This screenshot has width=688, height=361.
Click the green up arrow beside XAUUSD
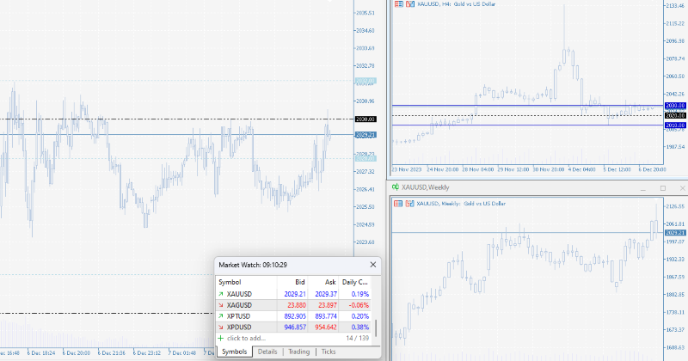221,294
